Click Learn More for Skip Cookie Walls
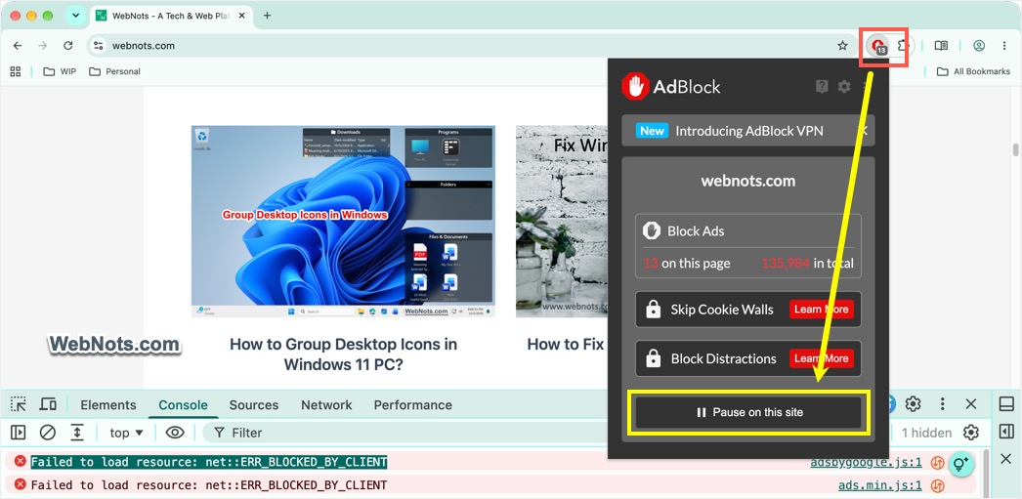 click(822, 309)
